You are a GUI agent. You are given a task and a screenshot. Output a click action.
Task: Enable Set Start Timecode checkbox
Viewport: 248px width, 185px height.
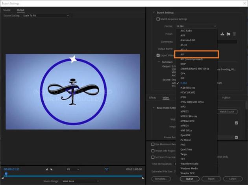pos(153,157)
